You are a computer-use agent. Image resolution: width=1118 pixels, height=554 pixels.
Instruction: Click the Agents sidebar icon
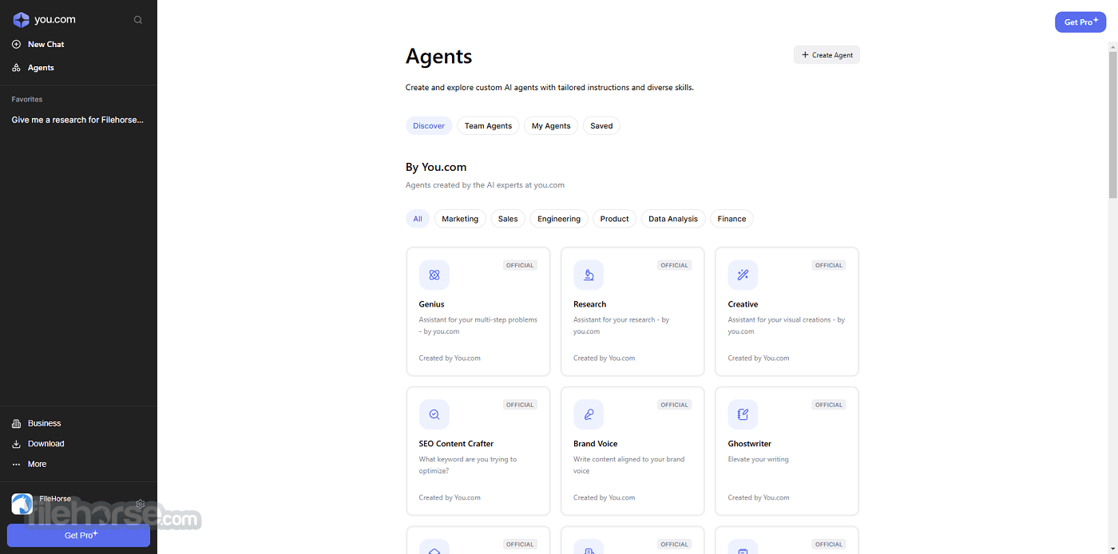tap(16, 68)
